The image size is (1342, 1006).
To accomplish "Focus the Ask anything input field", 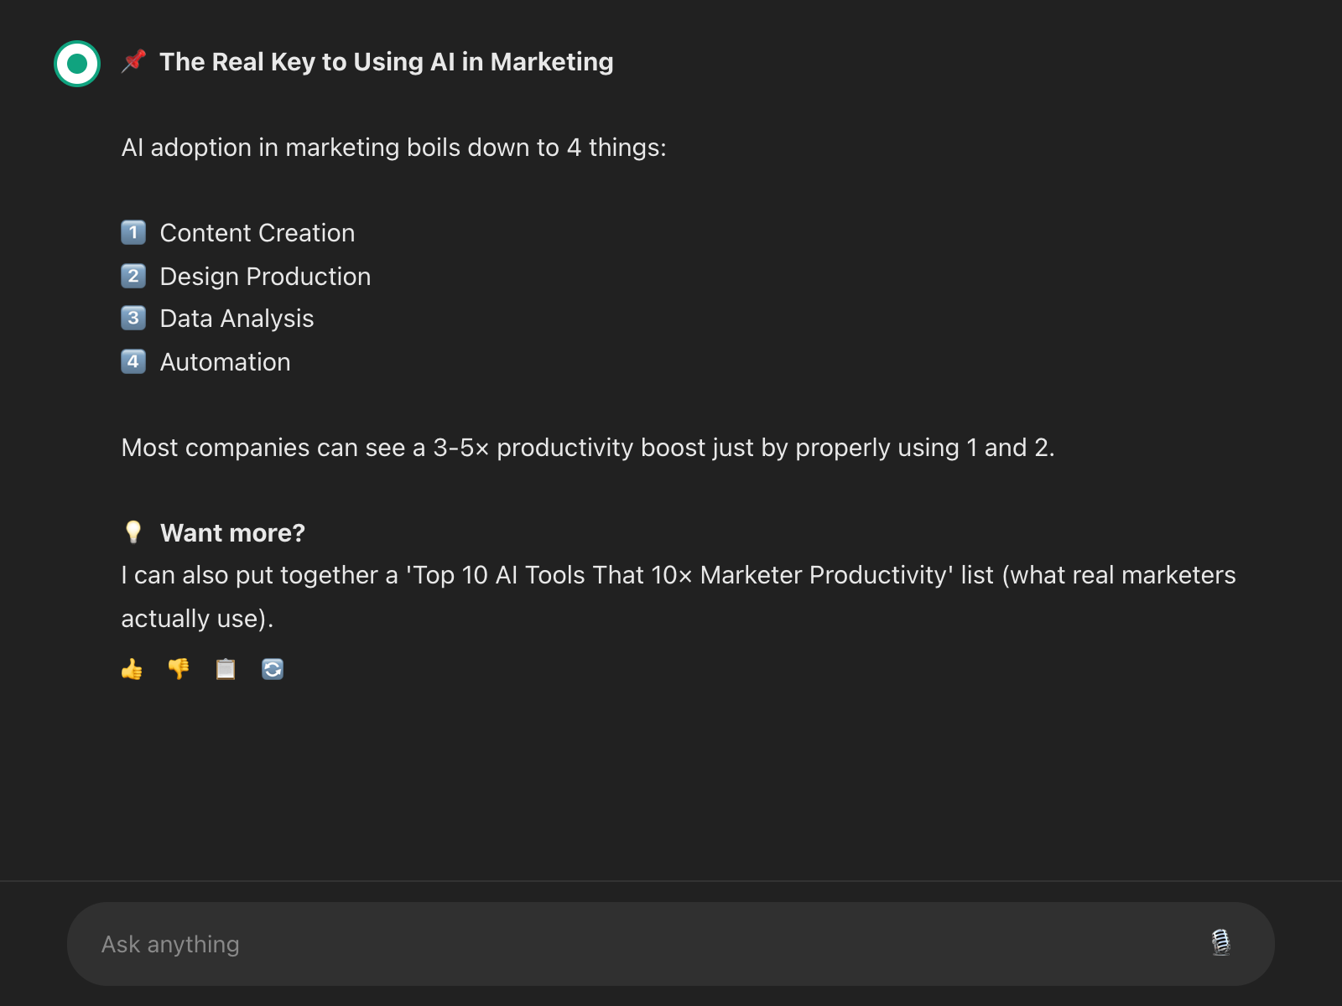I will click(637, 944).
